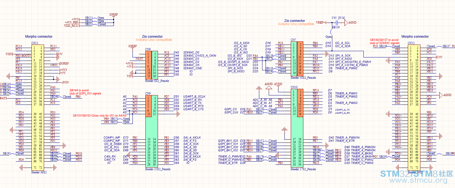The width and height of the screenshot is (455, 188).
Task: Select the Header 8X2_Female footprint label
Action: pyautogui.click(x=157, y=81)
